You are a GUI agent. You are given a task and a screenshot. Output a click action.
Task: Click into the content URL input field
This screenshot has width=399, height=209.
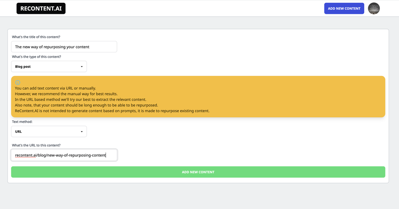pyautogui.click(x=64, y=155)
